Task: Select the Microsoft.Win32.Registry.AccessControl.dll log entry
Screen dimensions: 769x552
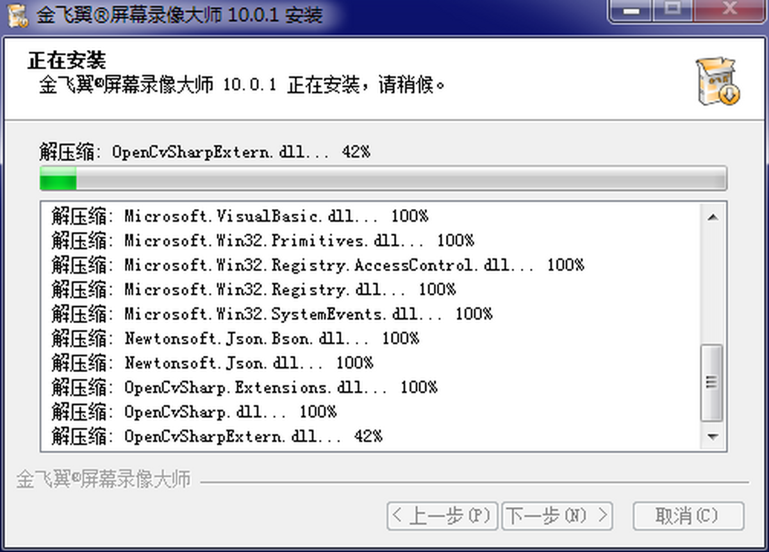Action: [318, 265]
